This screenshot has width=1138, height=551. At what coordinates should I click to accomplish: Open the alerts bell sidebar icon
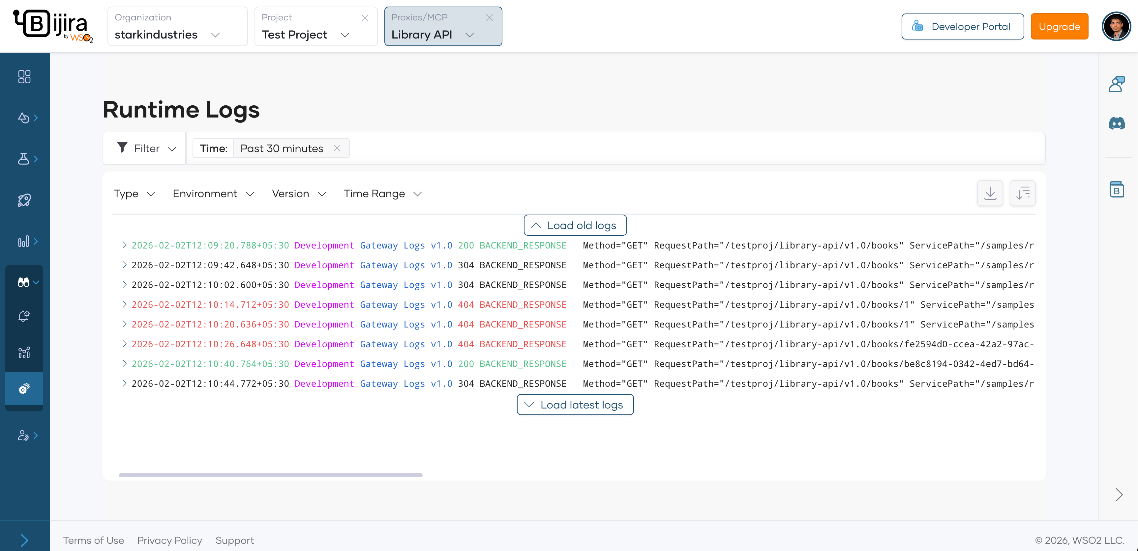24,316
